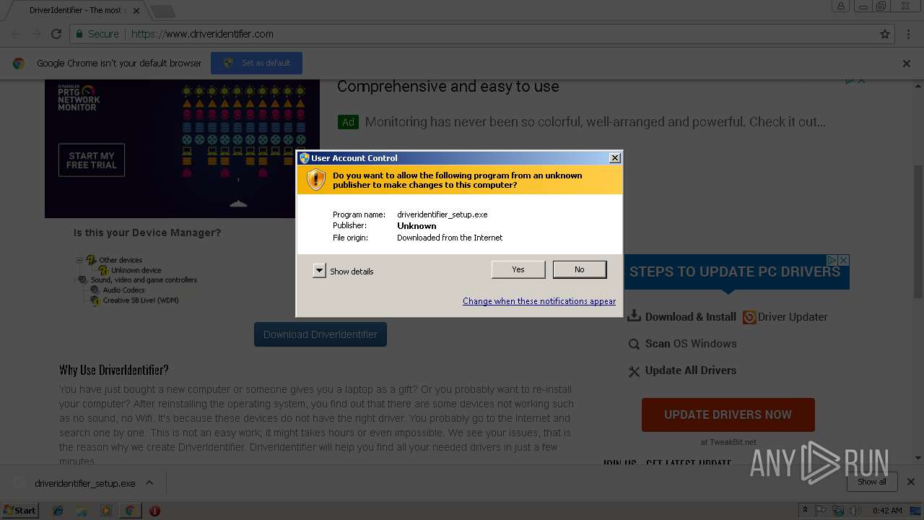Click the Set as default browser button
The height and width of the screenshot is (520, 924).
coord(256,63)
